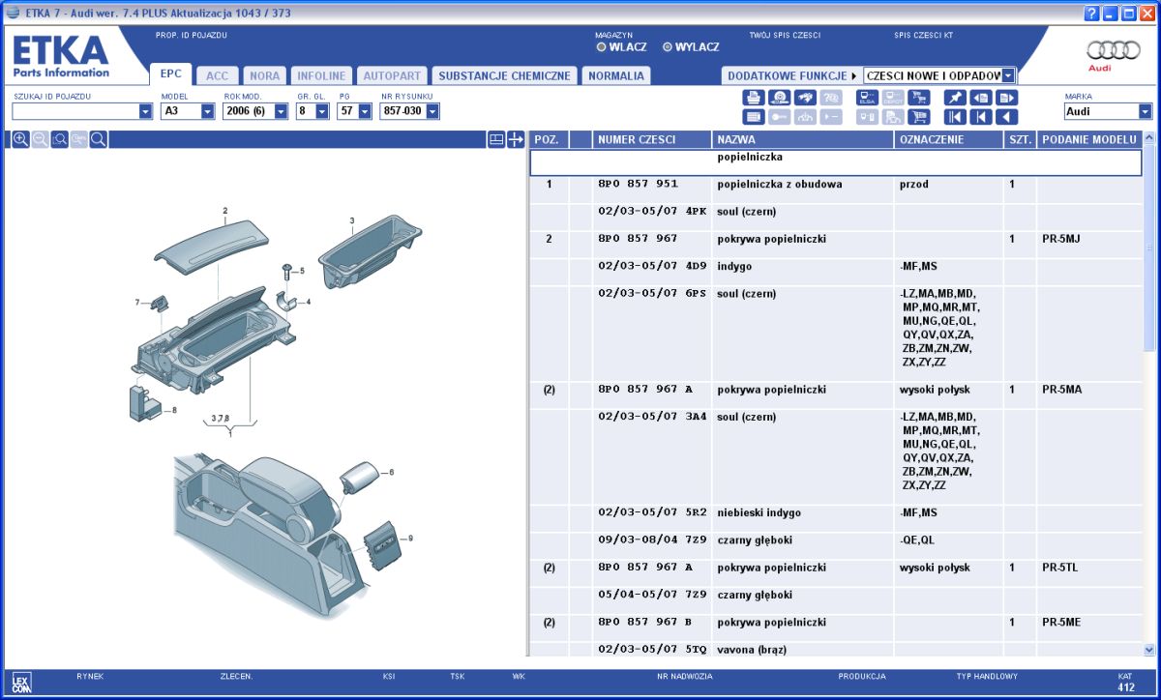This screenshot has width=1161, height=700.
Task: Expand Dodatkowe Funkcje menu
Action: (x=792, y=75)
